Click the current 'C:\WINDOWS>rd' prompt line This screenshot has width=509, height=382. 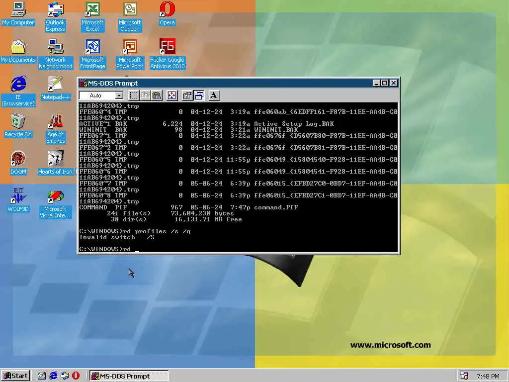point(109,249)
